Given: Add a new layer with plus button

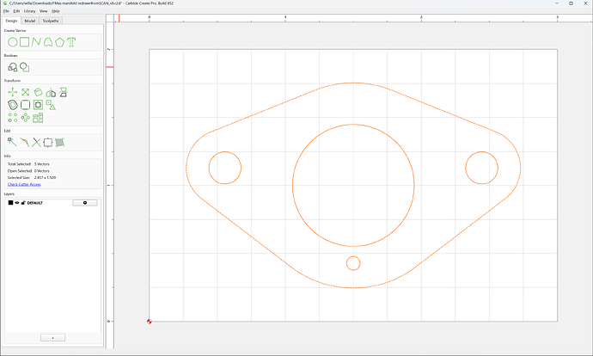Looking at the screenshot, I should 53,337.
